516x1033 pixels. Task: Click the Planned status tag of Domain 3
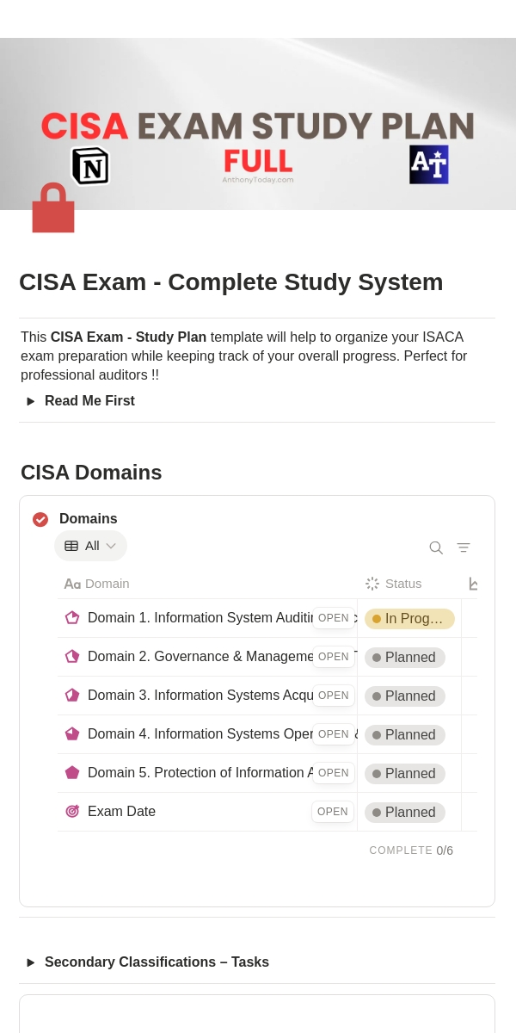[405, 696]
